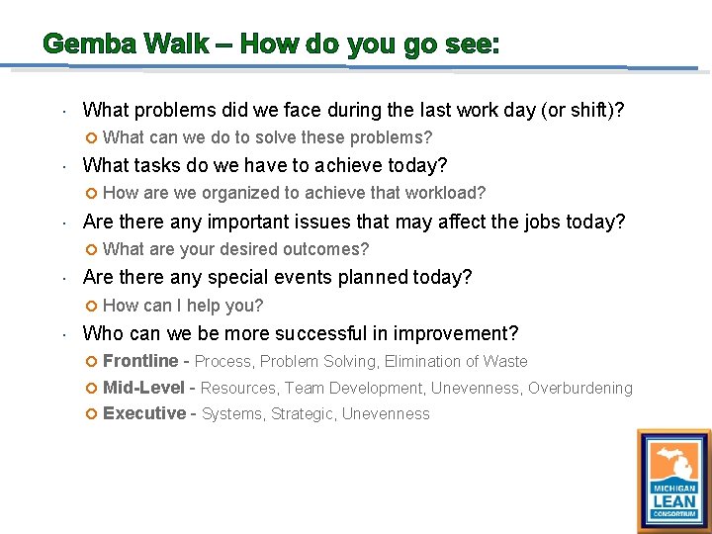
Task: Click the bold 'Executive' word
Action: click(143, 413)
